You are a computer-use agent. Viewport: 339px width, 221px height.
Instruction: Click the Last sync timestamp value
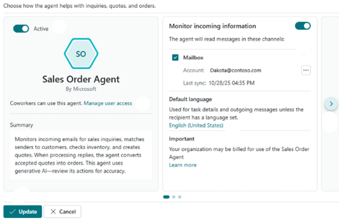[x=231, y=83]
